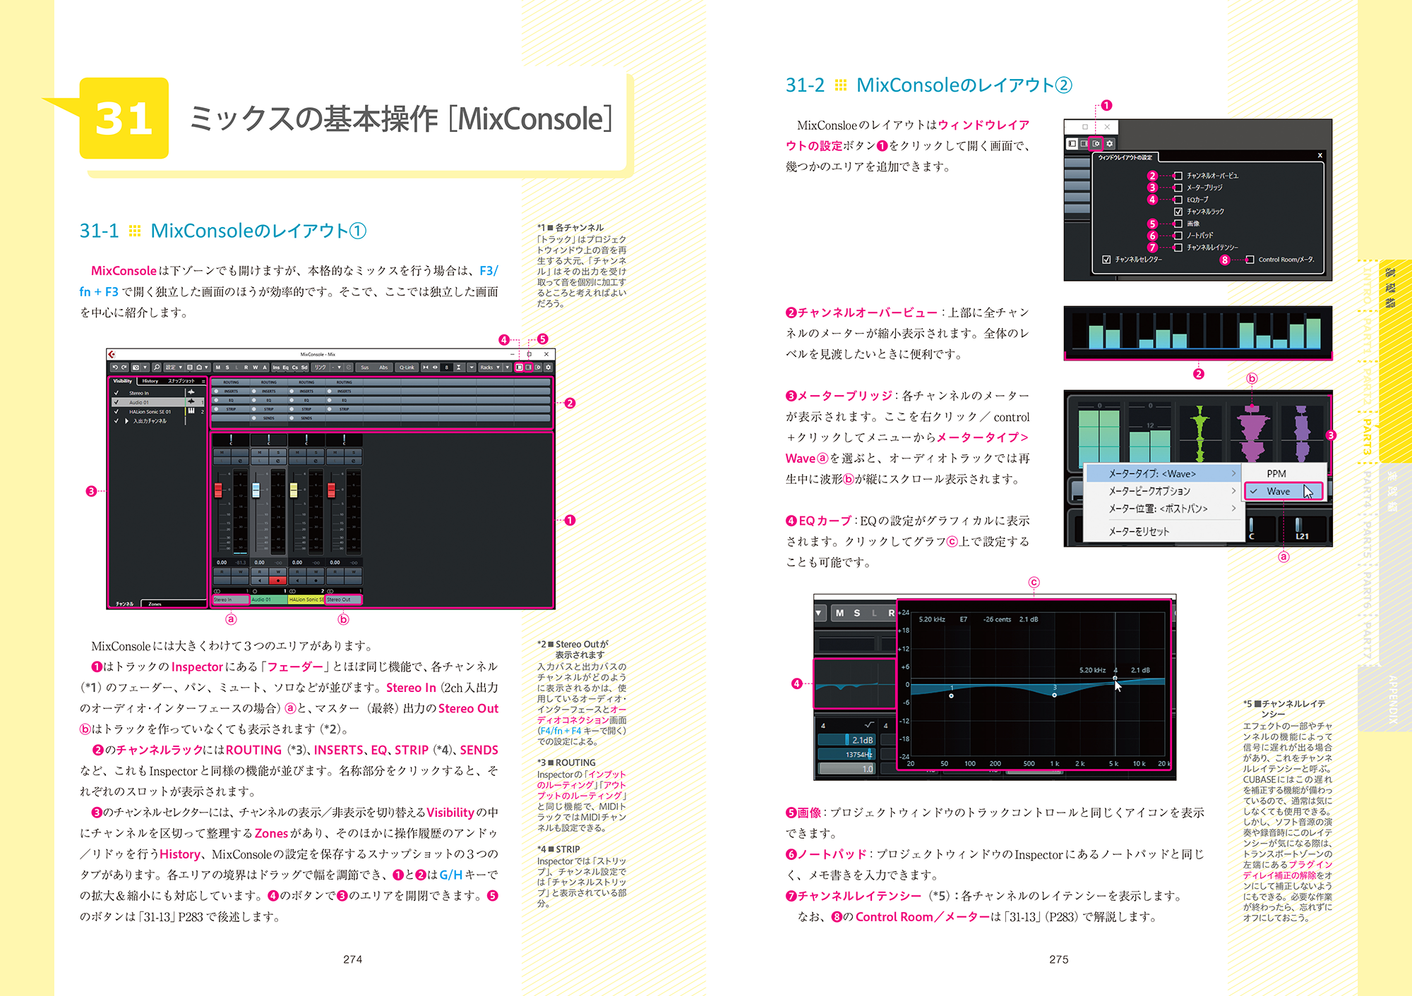
Task: Click the Audio 01 fader handle
Action: point(256,490)
